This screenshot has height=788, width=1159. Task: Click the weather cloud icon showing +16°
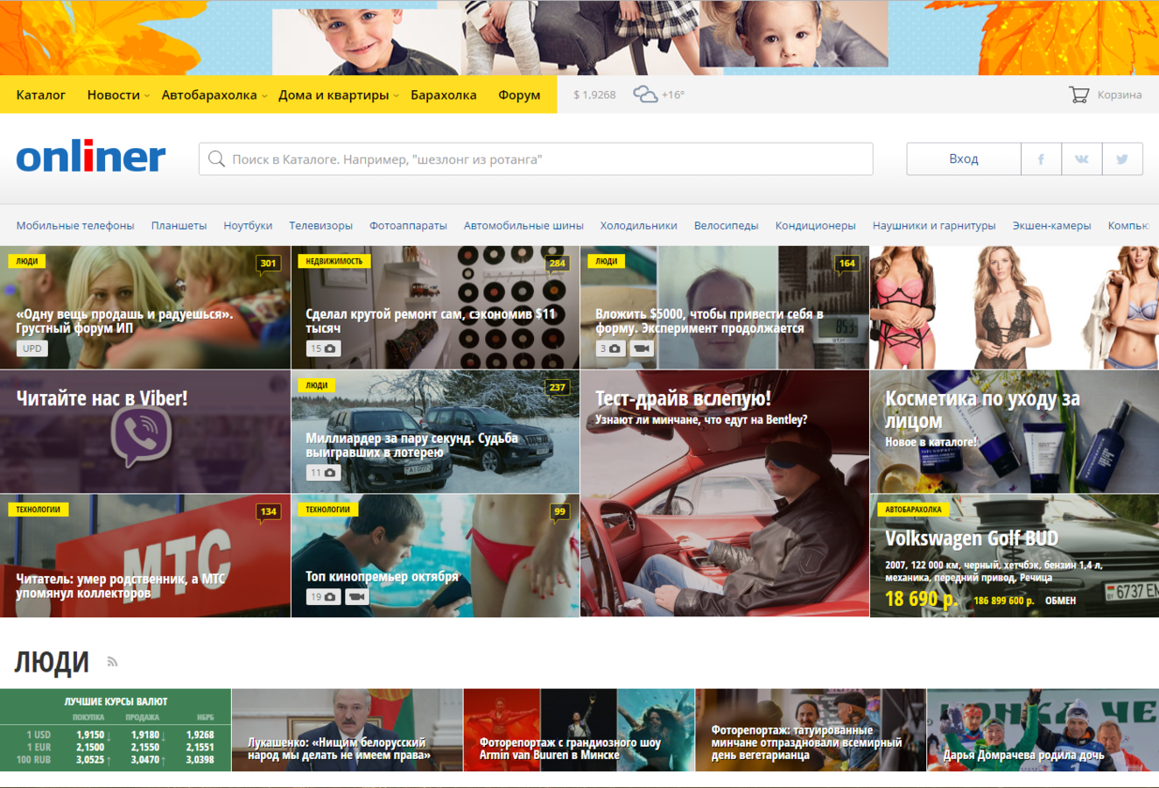point(645,95)
